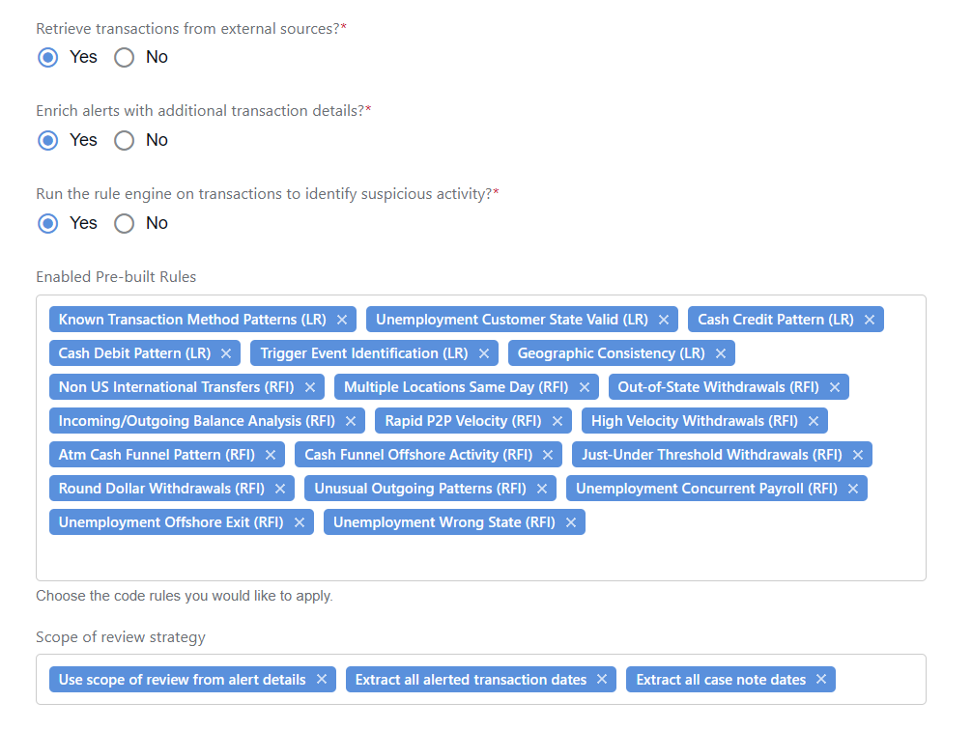This screenshot has width=972, height=730.
Task: Select Yes for retrieve transactions from external sources
Action: pyautogui.click(x=47, y=58)
